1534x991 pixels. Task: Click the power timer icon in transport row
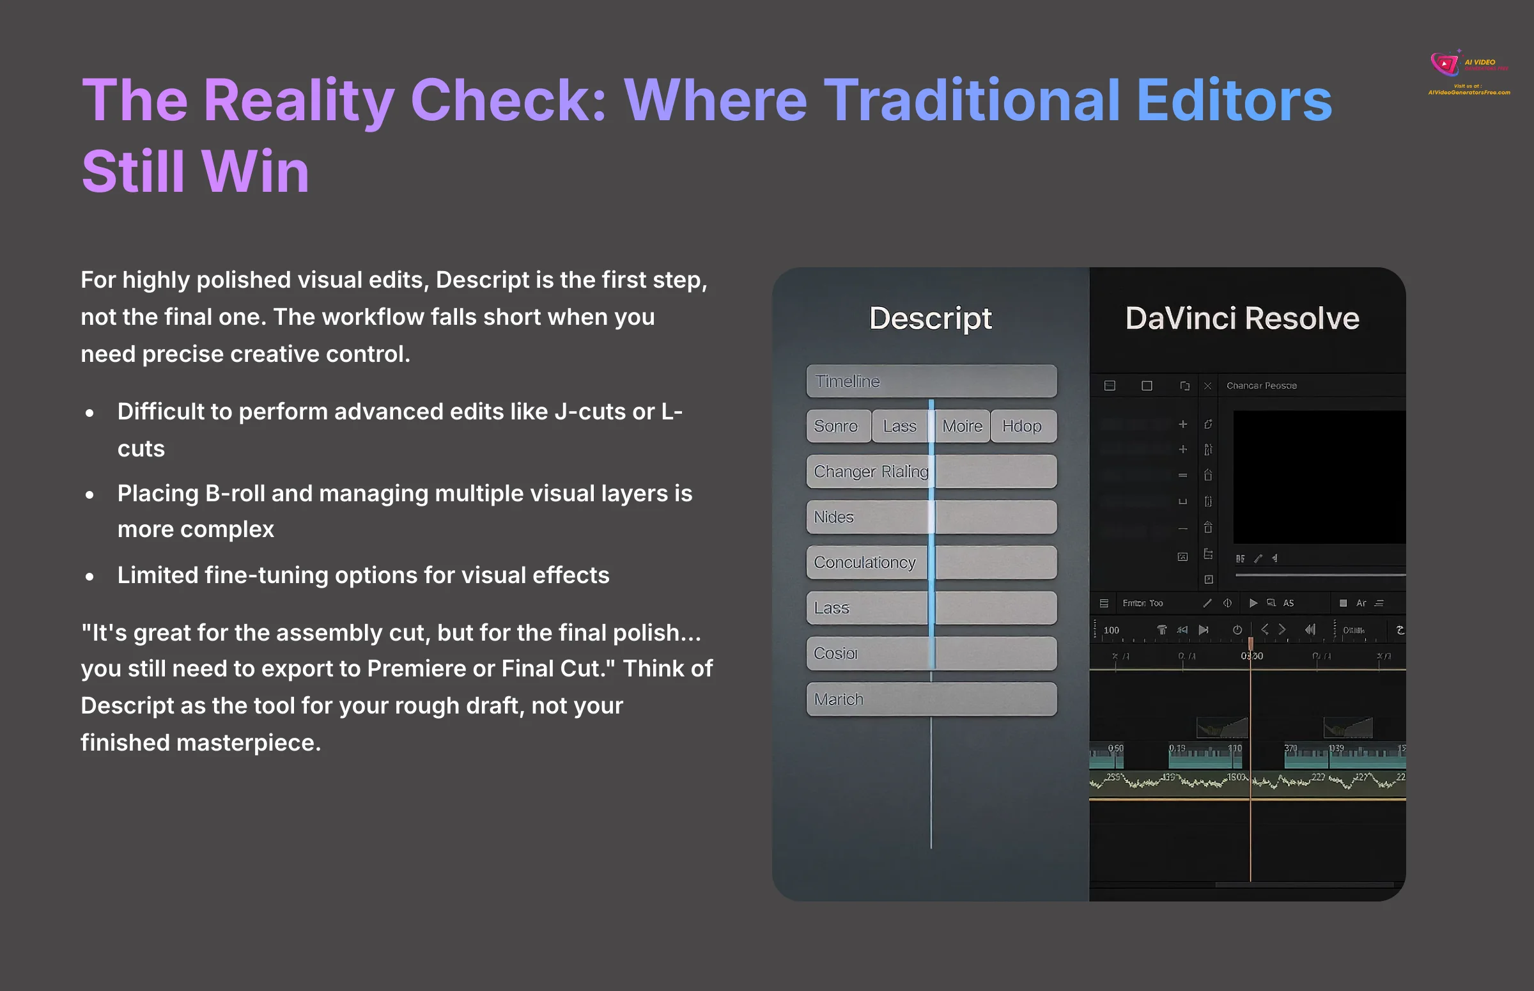click(x=1237, y=630)
